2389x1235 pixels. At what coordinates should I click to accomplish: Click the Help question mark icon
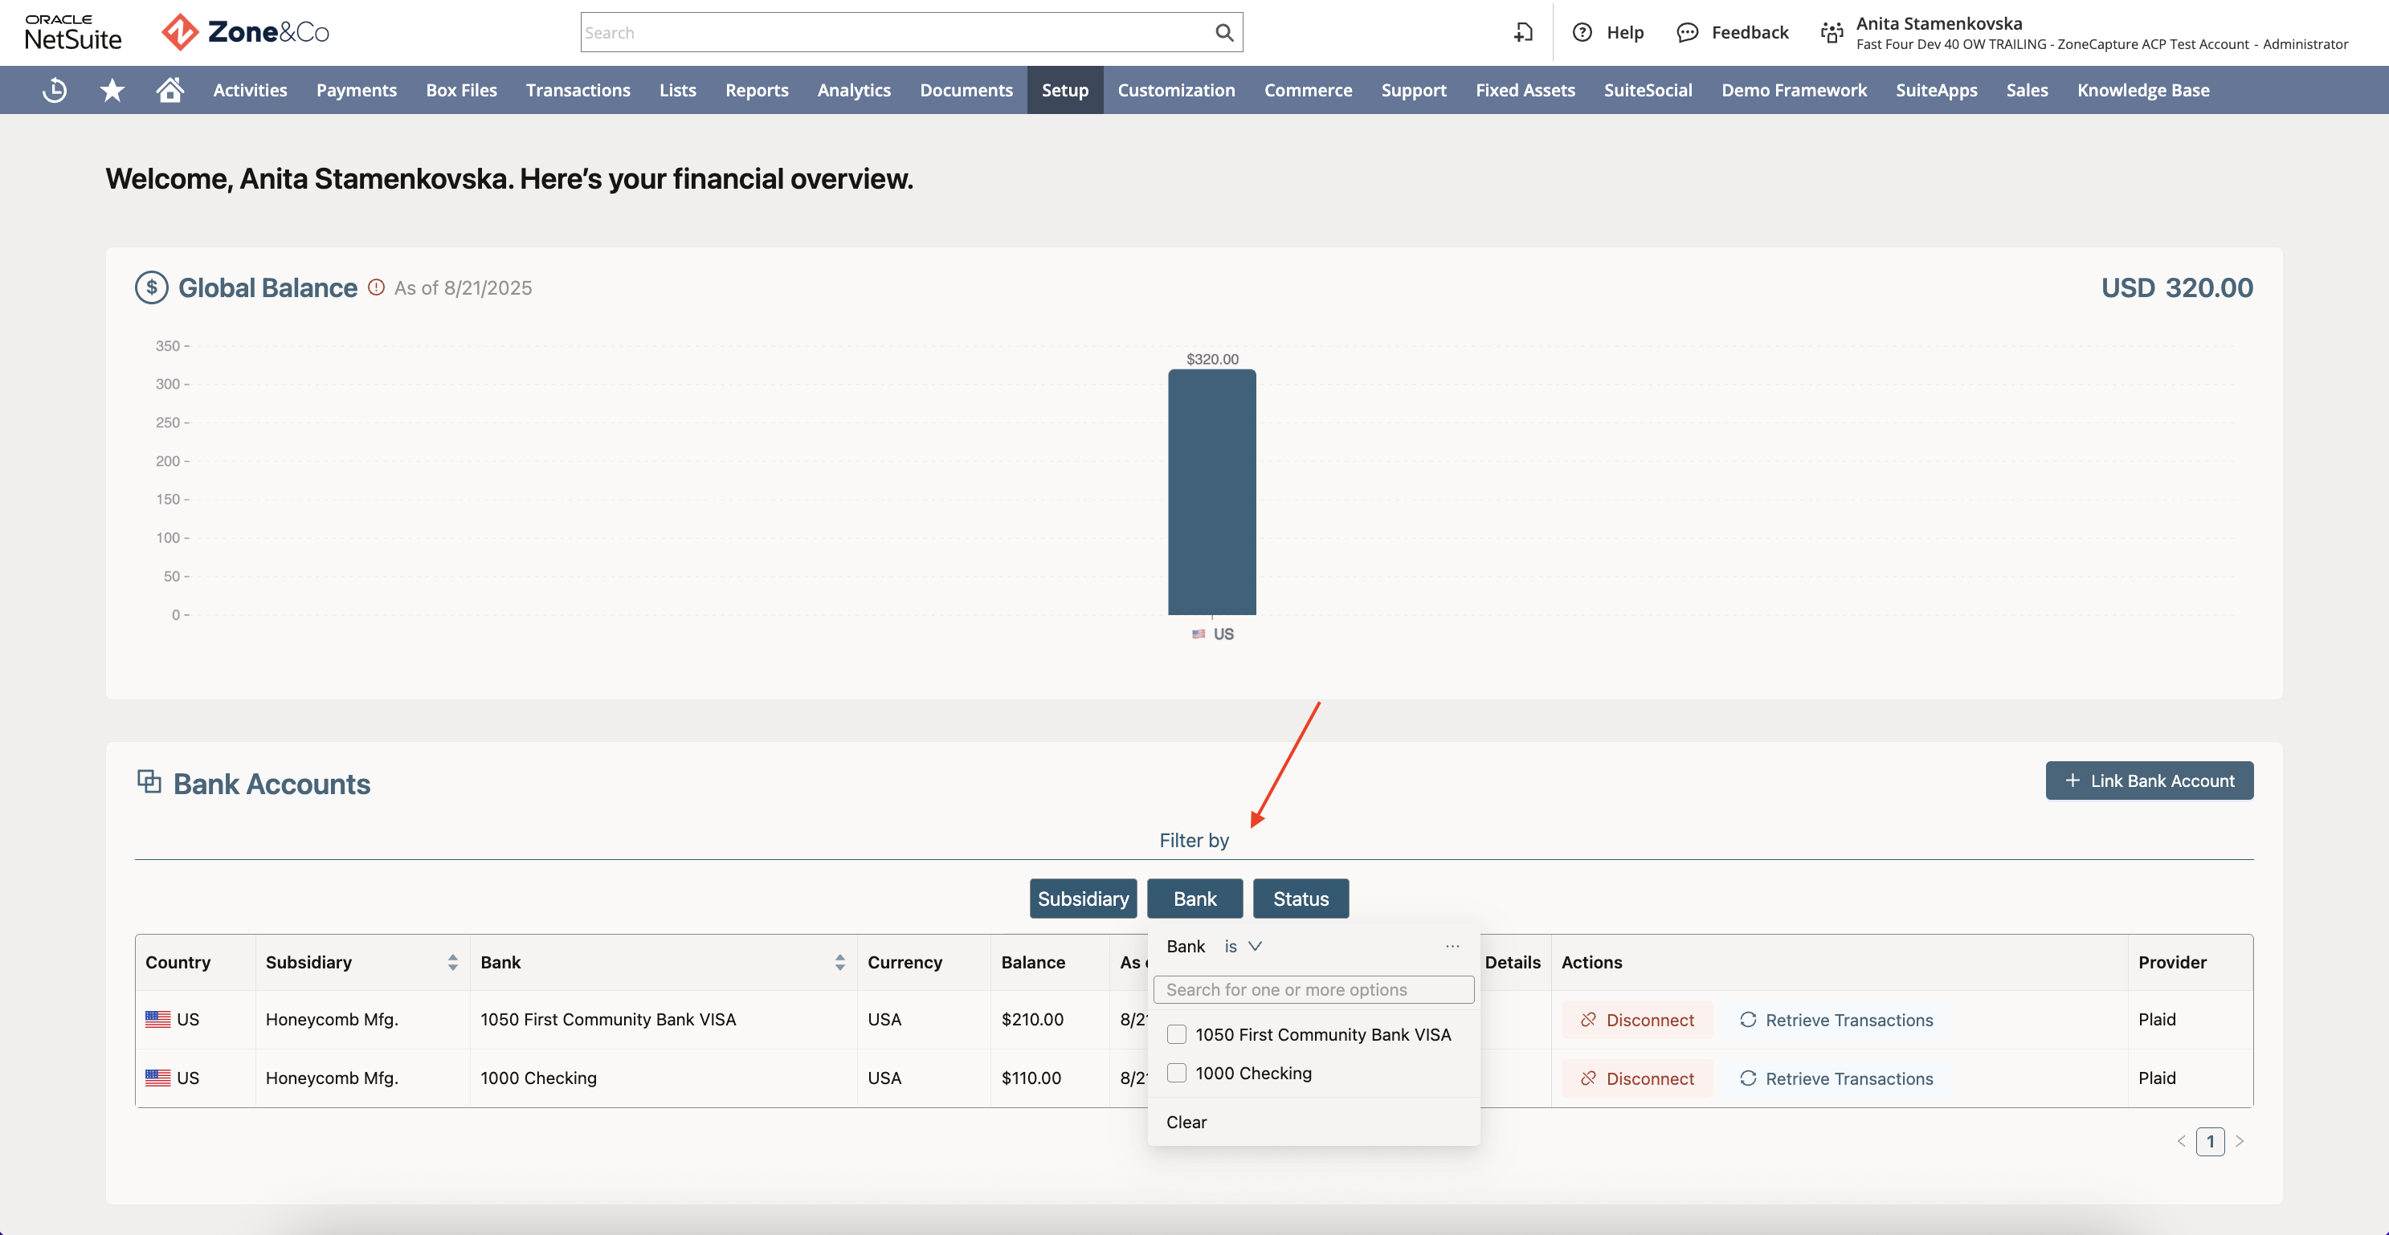point(1582,32)
